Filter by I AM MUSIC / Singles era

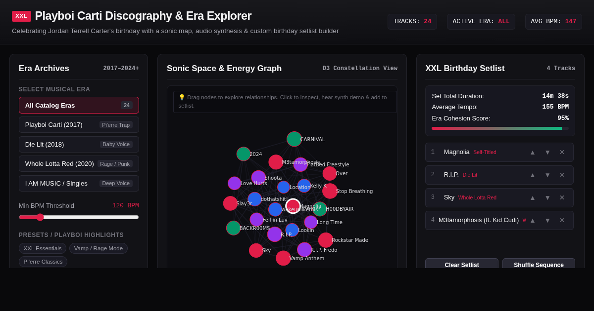[79, 183]
